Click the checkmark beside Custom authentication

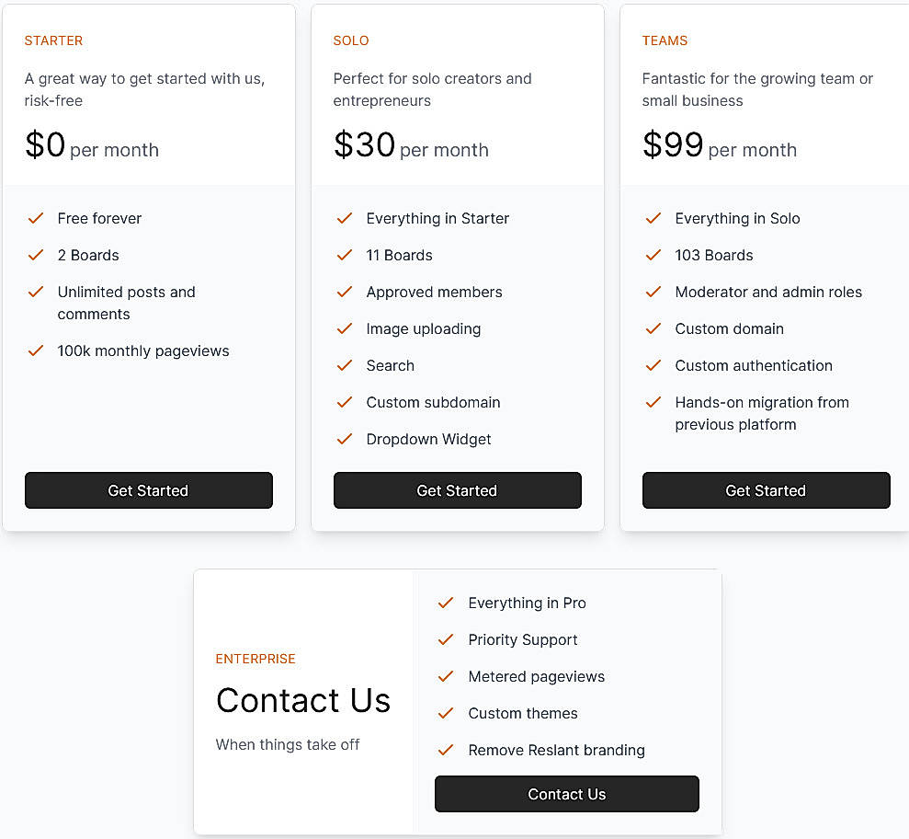653,365
